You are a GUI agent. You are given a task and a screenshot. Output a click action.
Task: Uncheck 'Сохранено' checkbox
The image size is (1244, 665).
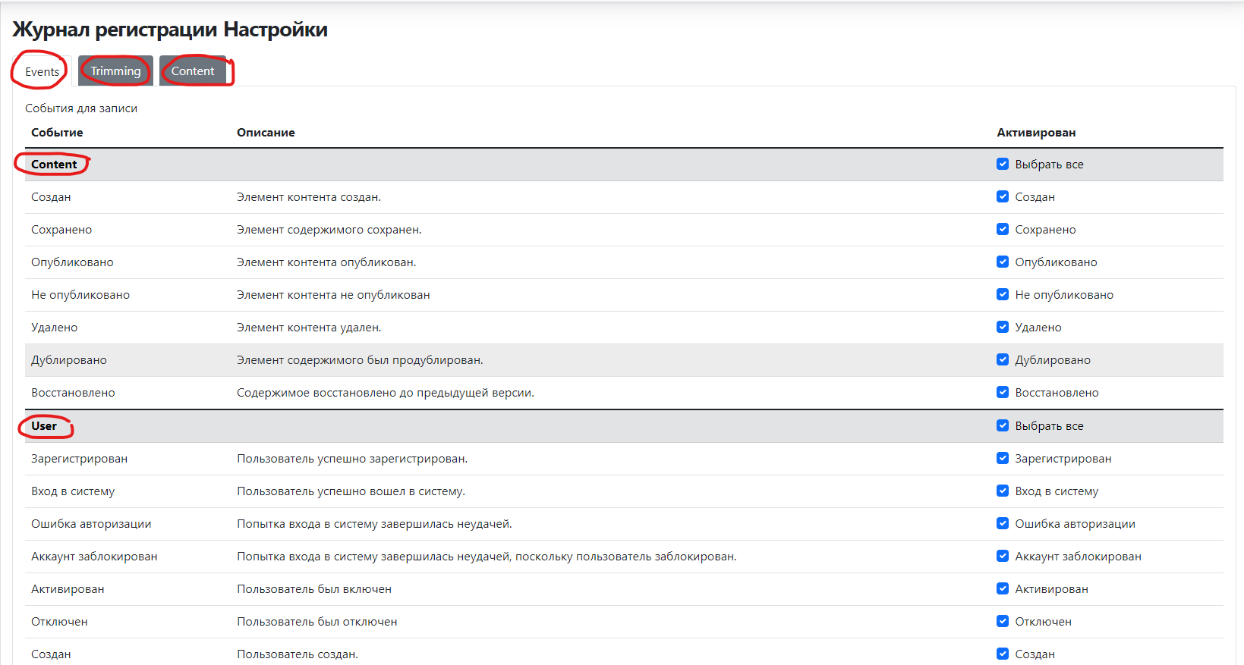[x=1003, y=230]
